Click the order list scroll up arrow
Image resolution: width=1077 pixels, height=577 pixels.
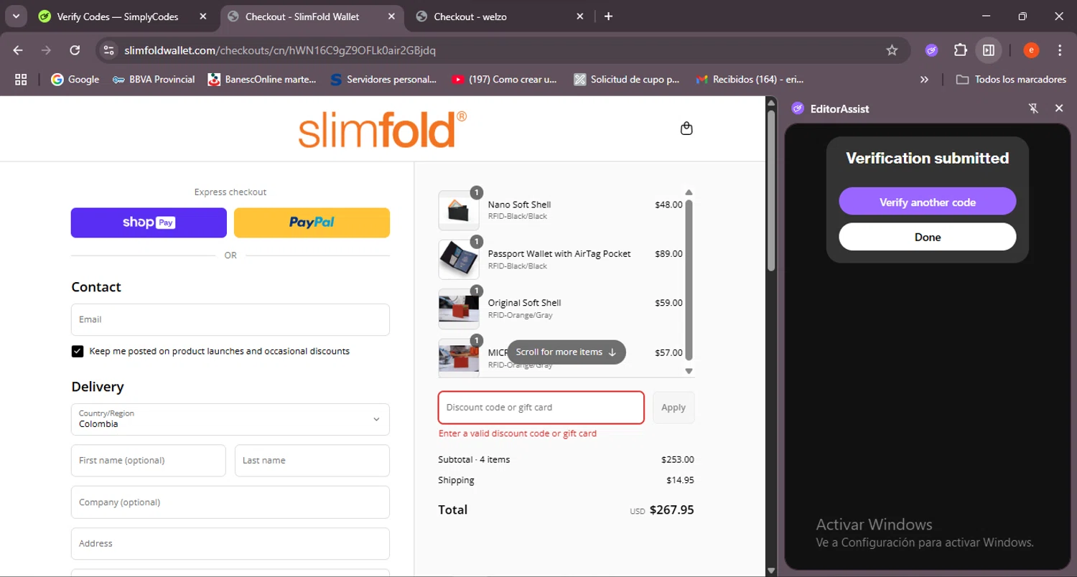tap(689, 192)
